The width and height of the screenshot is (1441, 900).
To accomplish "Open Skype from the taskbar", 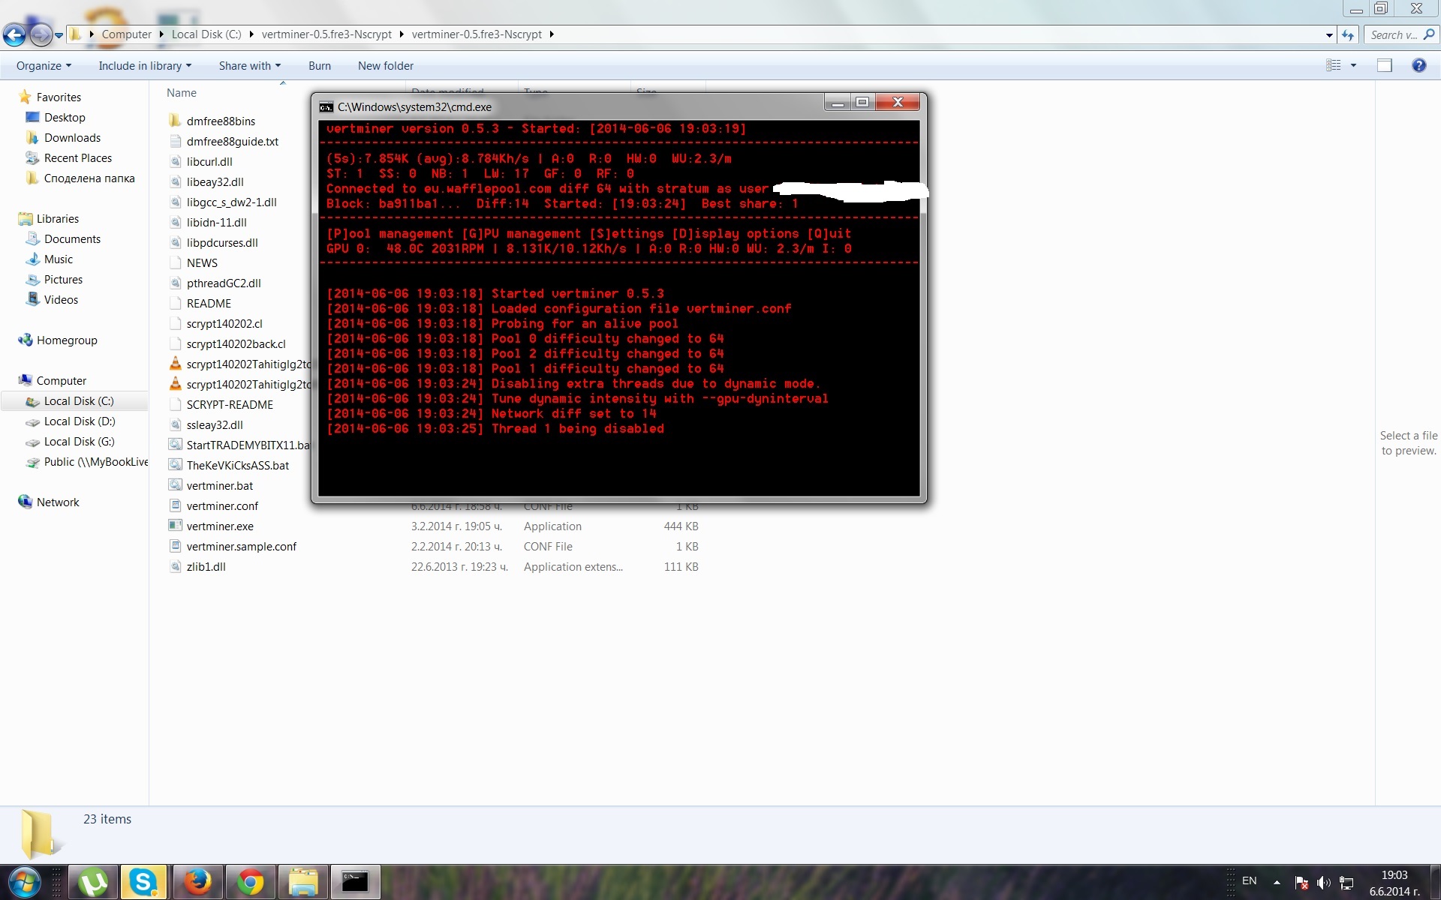I will tap(143, 882).
